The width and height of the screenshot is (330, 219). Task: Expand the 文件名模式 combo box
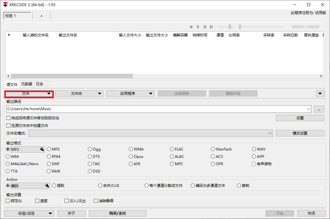tap(270, 133)
